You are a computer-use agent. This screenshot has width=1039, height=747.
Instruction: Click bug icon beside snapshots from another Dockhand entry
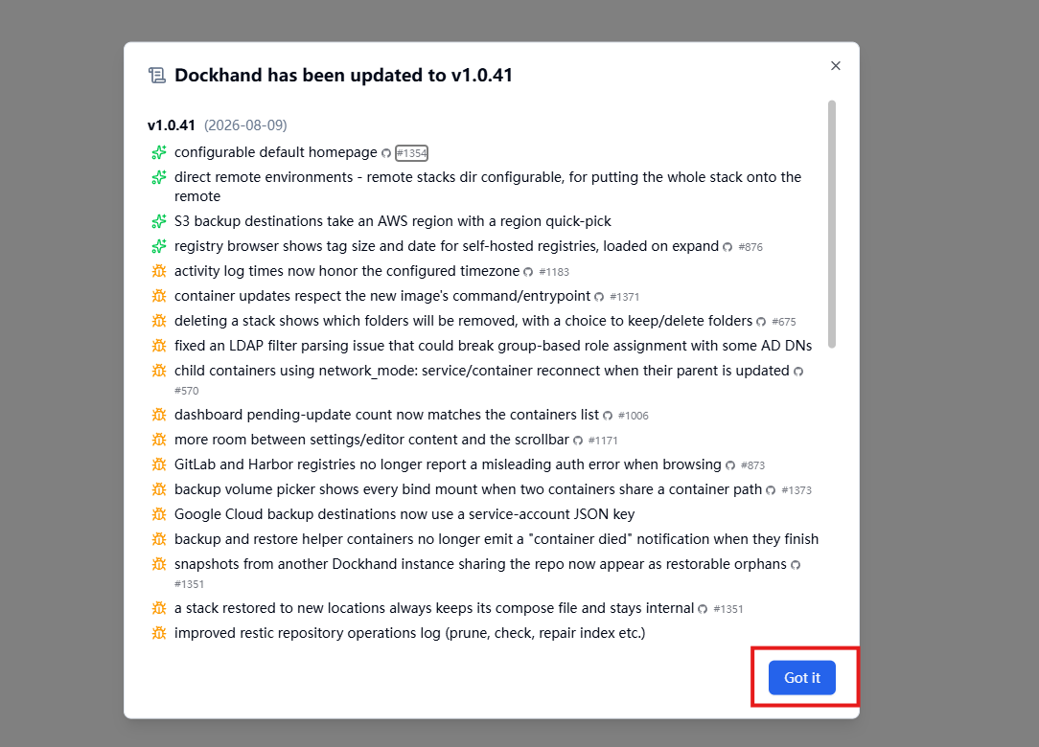pyautogui.click(x=159, y=564)
